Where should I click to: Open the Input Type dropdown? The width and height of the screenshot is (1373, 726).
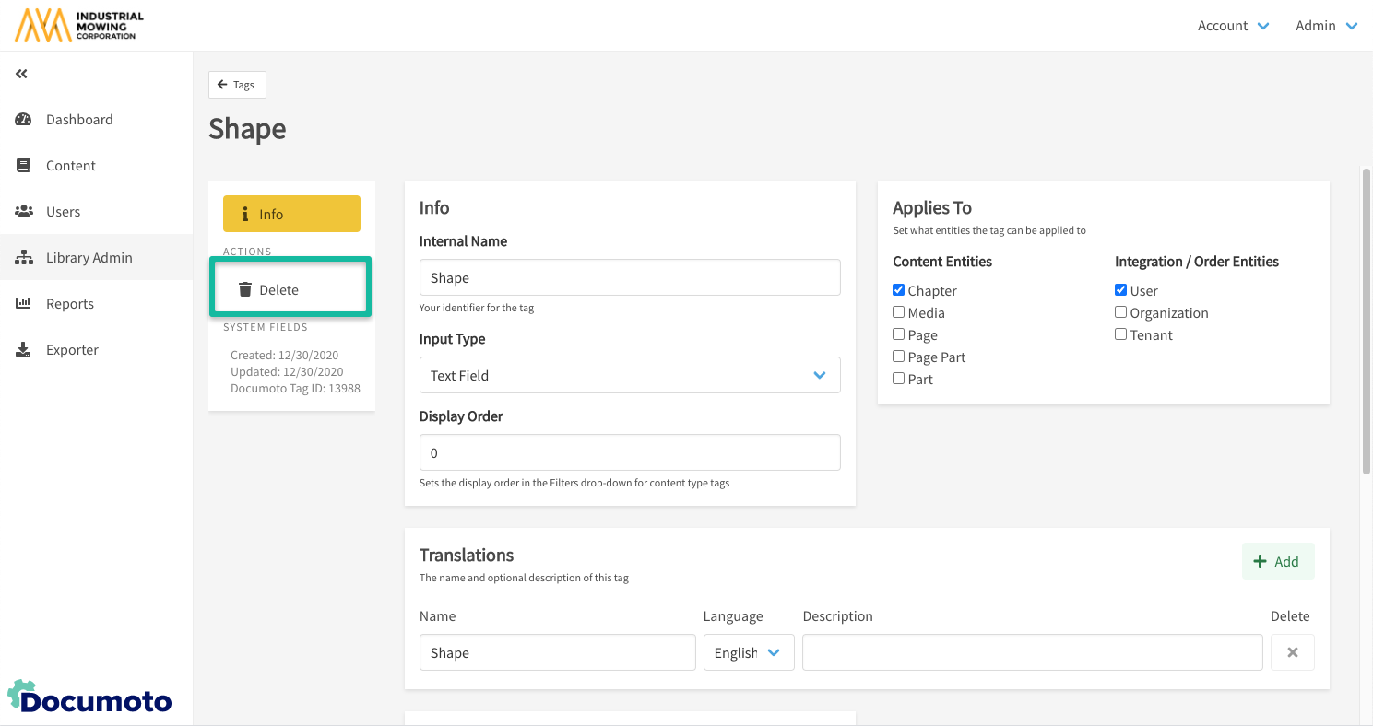629,375
